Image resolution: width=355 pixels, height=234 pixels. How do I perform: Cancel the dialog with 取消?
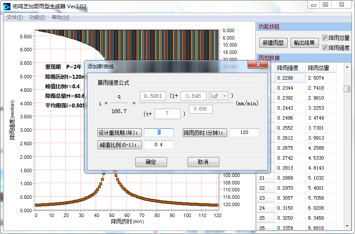203,162
